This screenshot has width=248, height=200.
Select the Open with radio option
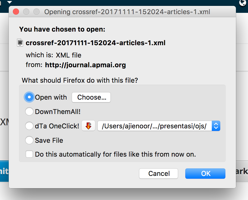point(29,97)
